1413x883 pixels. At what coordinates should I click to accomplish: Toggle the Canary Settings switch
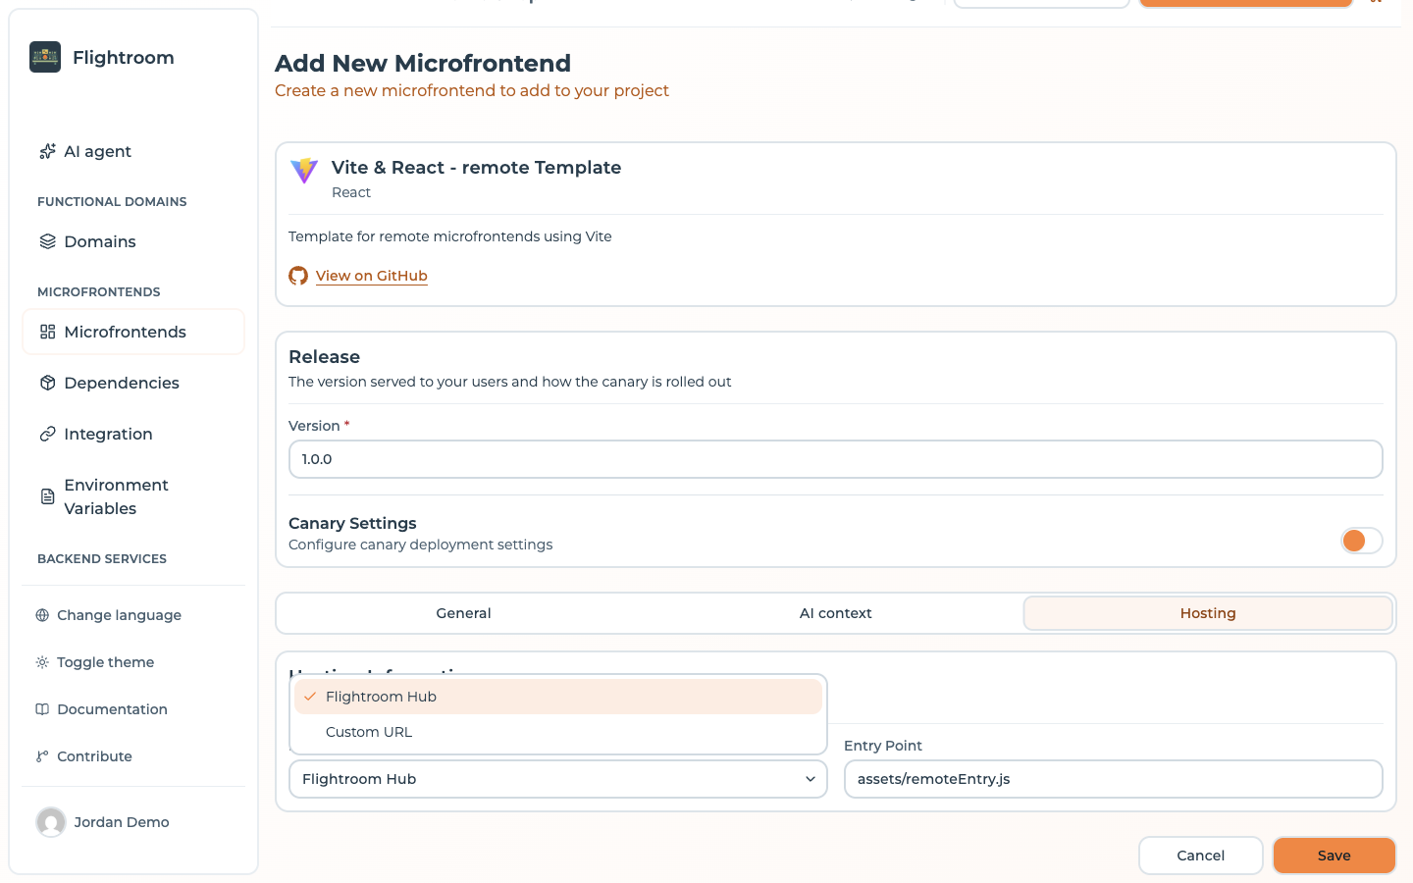[1362, 541]
